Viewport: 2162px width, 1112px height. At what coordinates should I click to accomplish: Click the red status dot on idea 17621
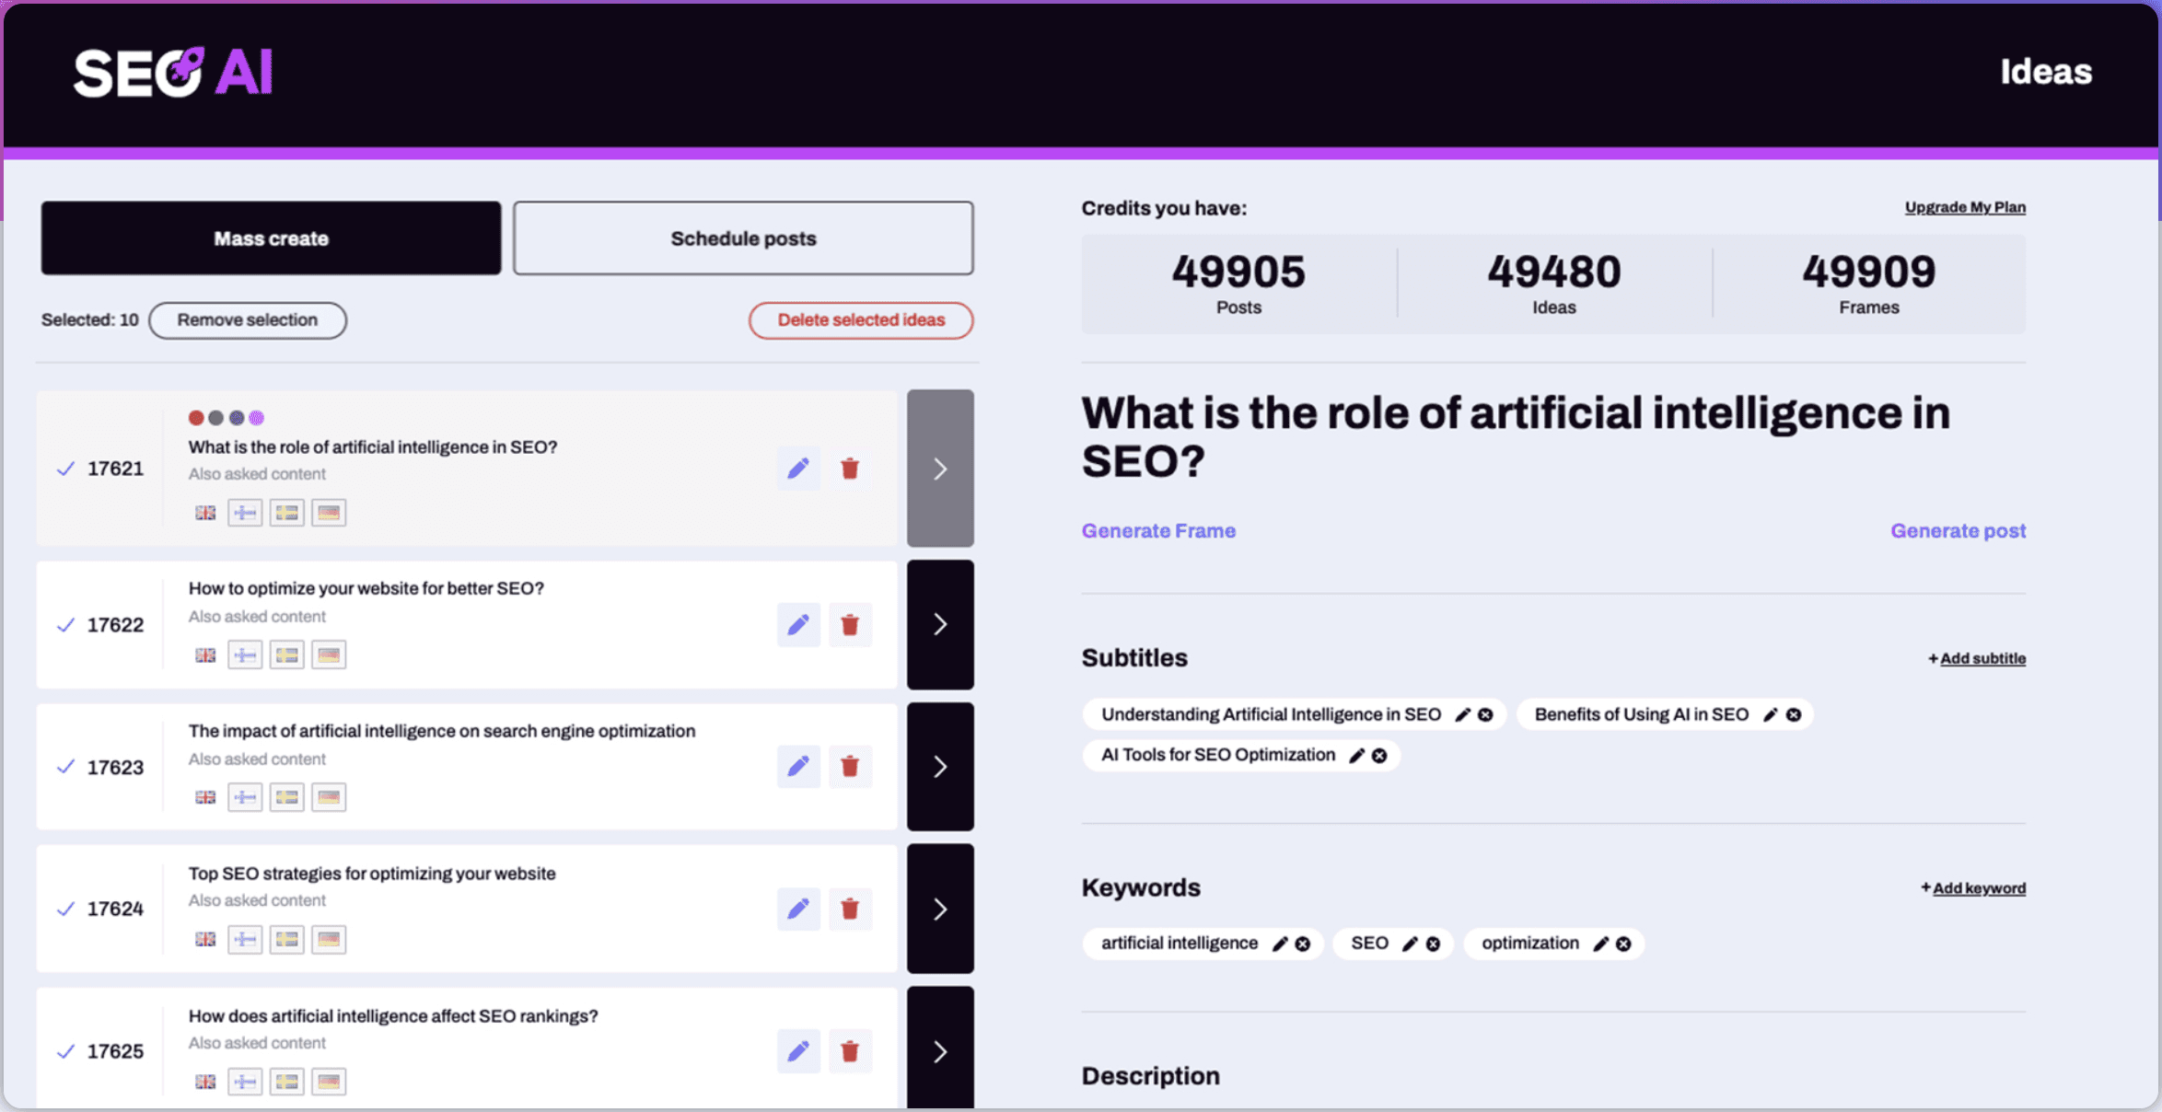click(196, 418)
